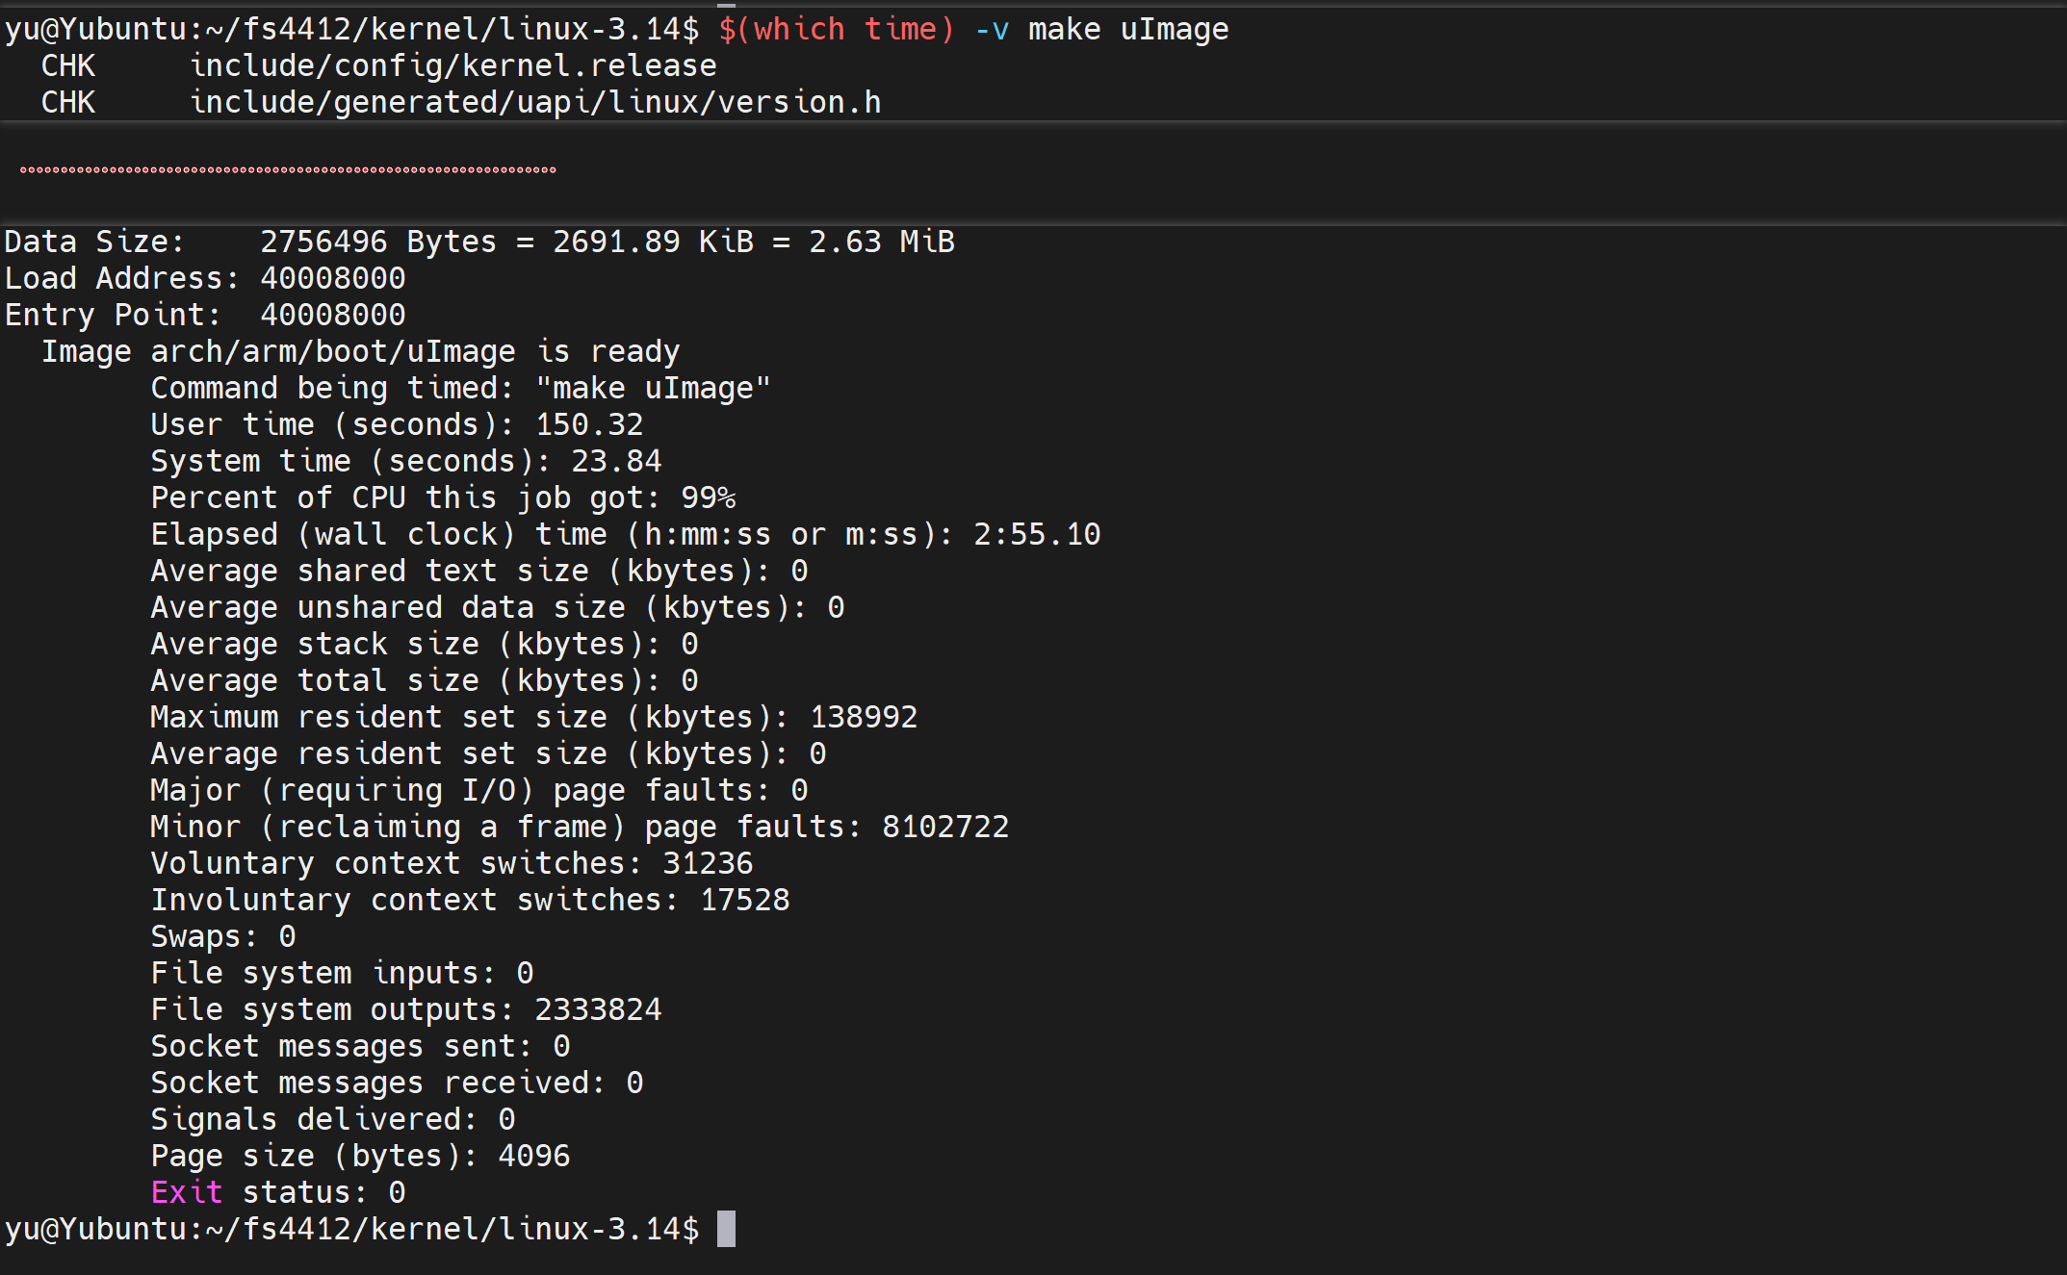Click the File system outputs value 2333824

[x=598, y=1009]
